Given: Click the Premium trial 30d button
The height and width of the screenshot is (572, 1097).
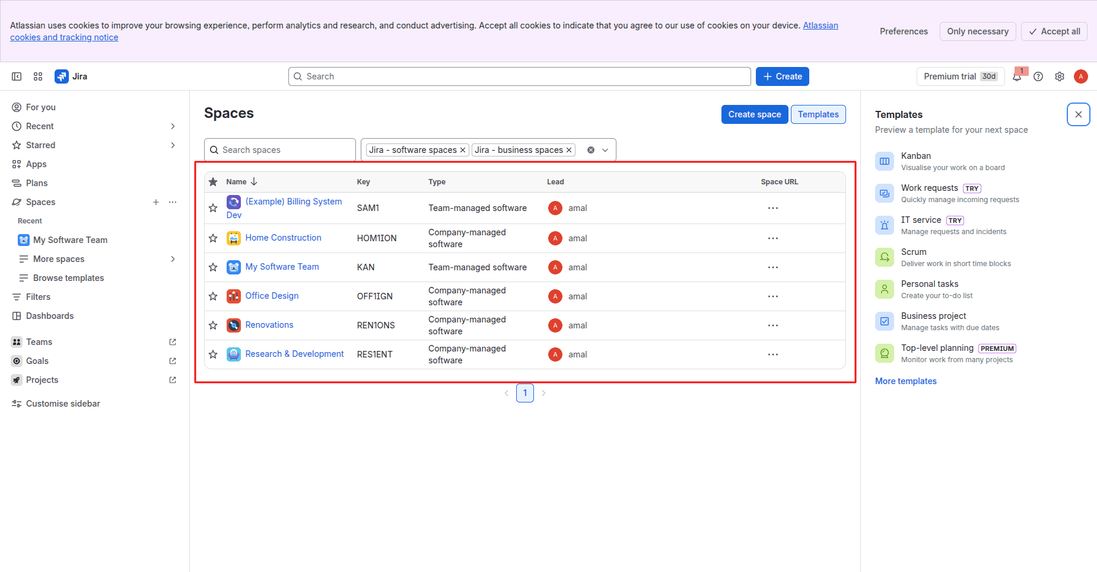Looking at the screenshot, I should (x=961, y=76).
